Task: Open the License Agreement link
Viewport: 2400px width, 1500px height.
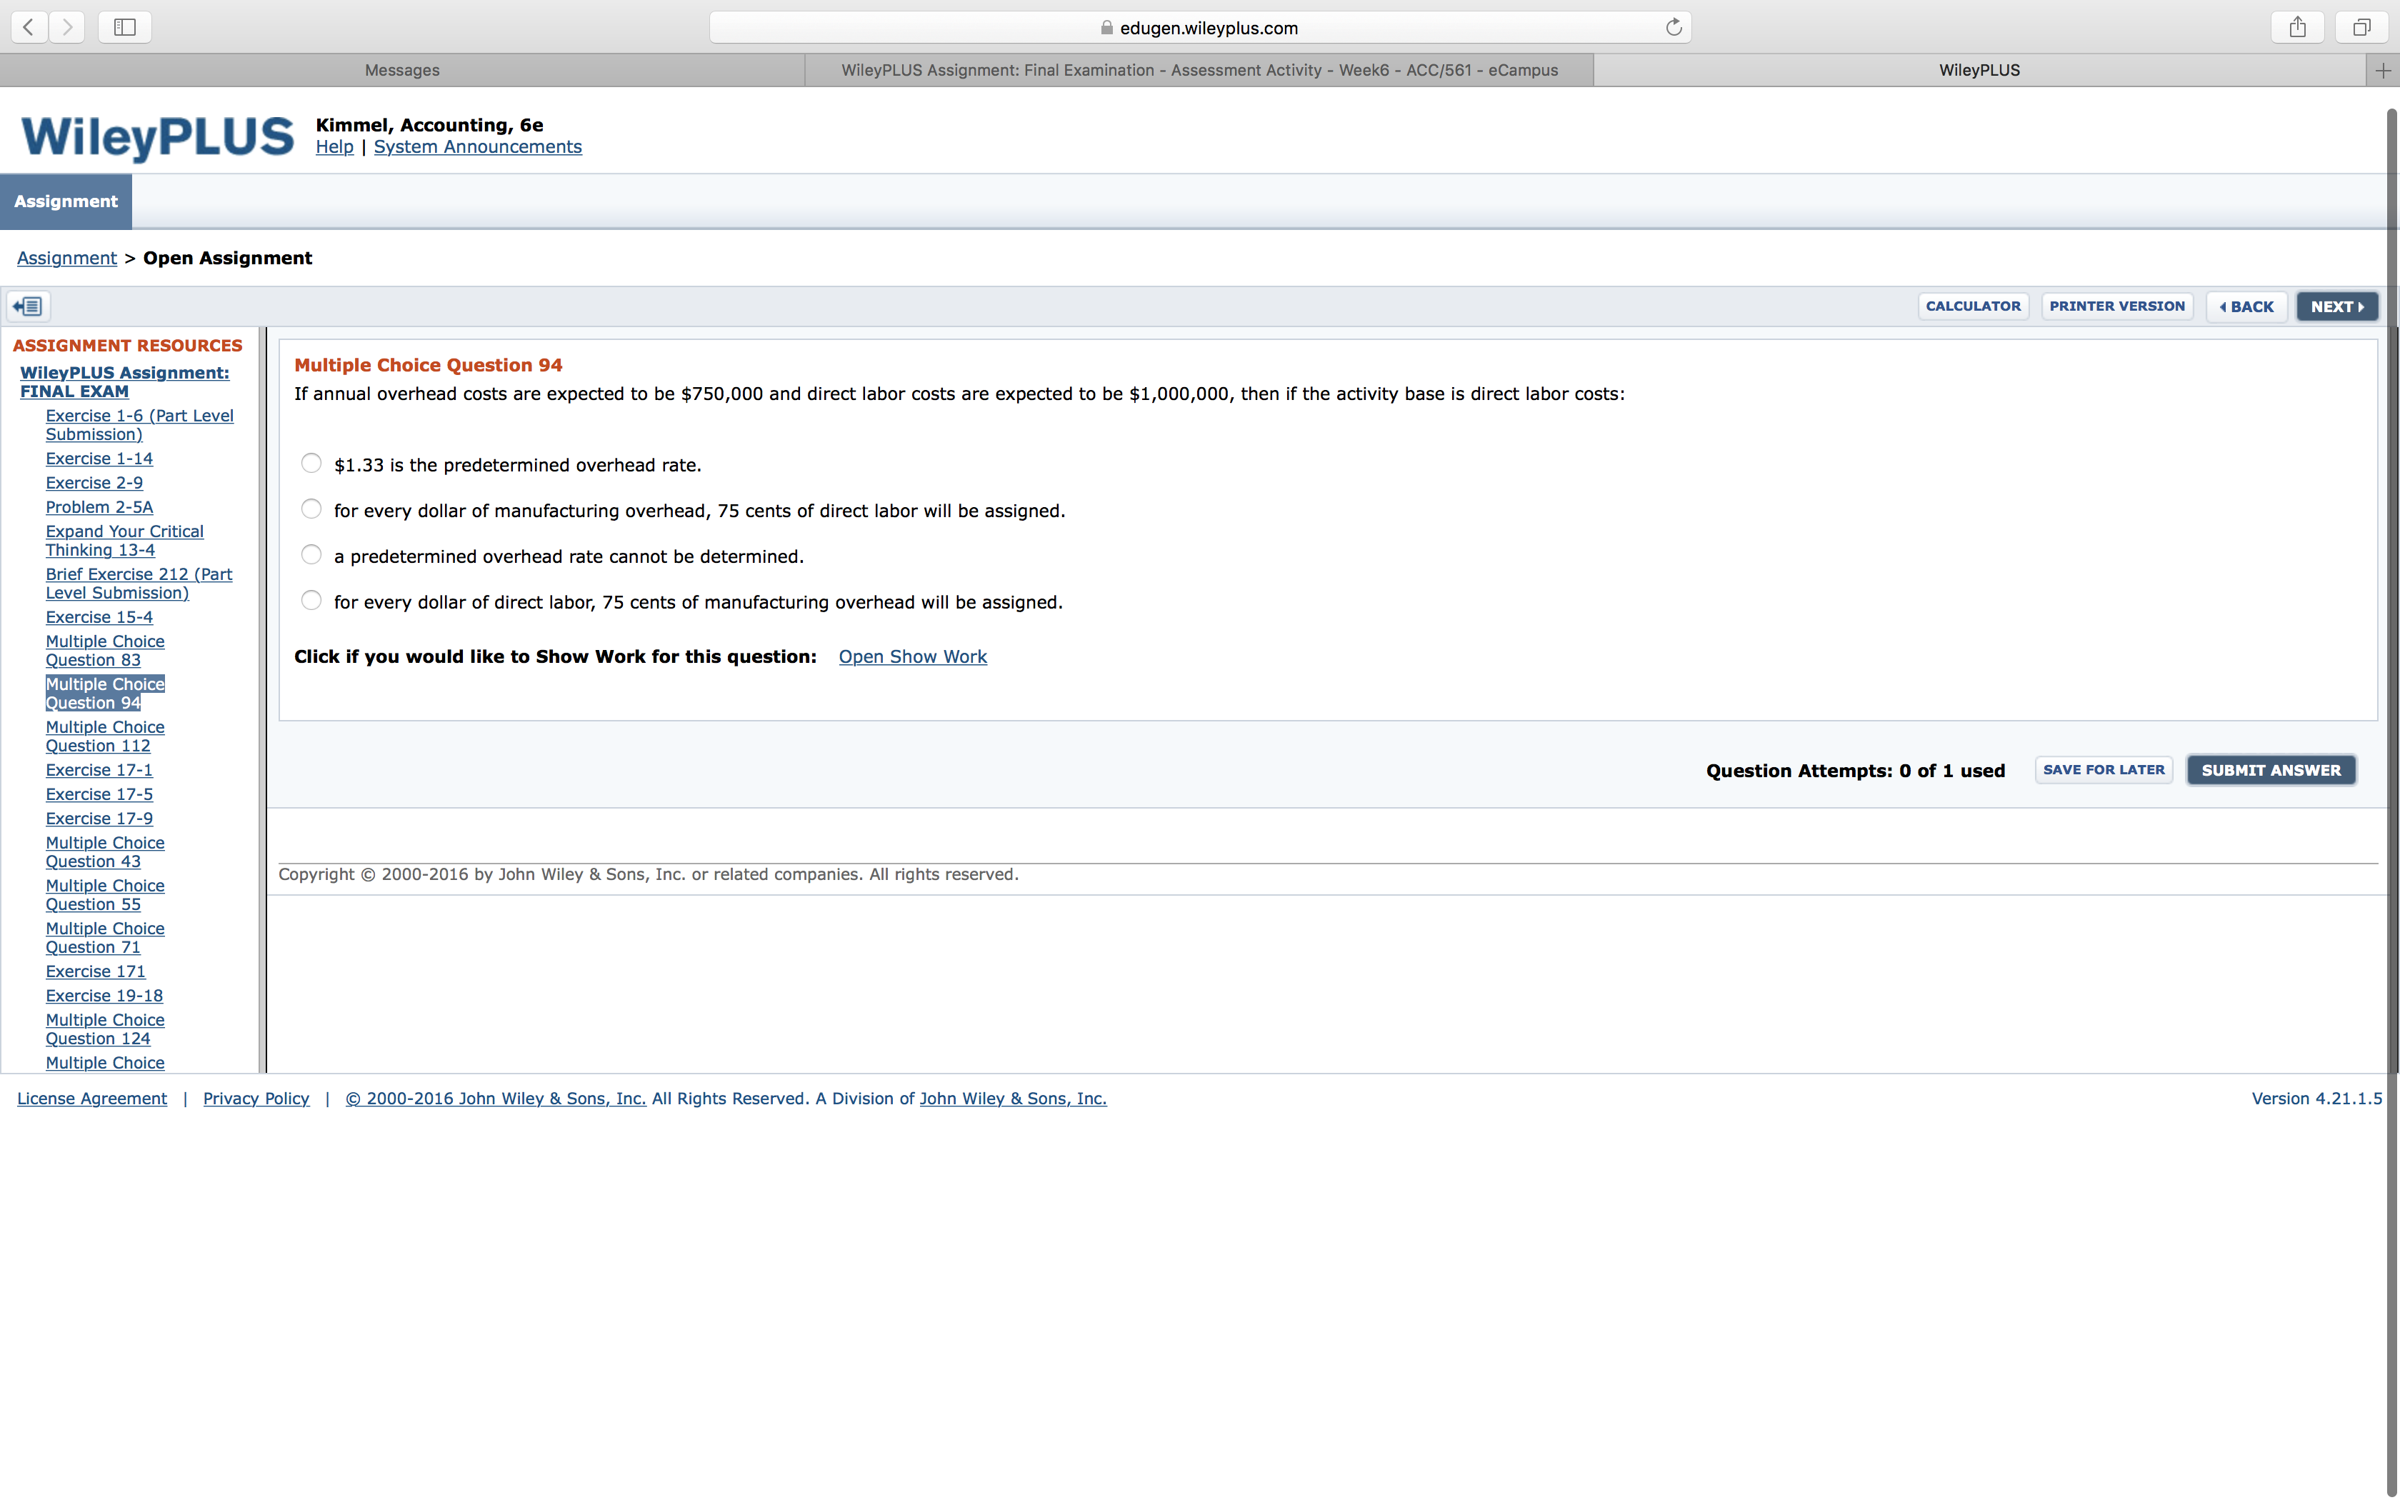Action: pos(92,1099)
